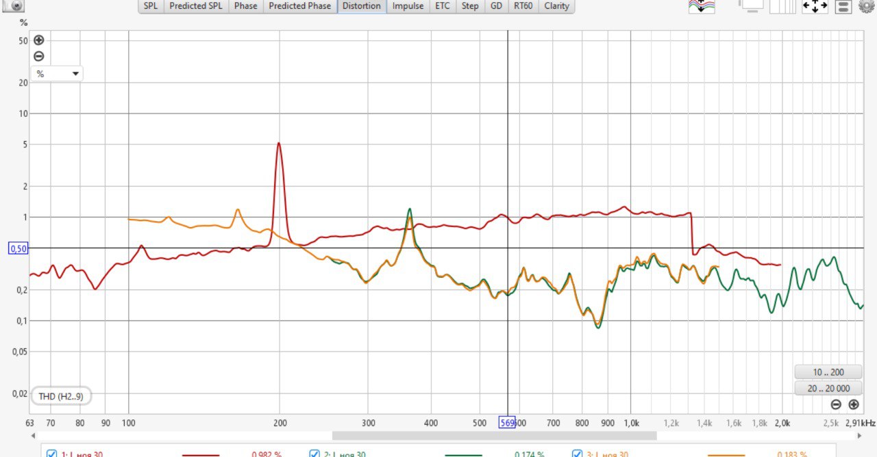
Task: Click the scrollbar right arrow
Action: (x=860, y=436)
